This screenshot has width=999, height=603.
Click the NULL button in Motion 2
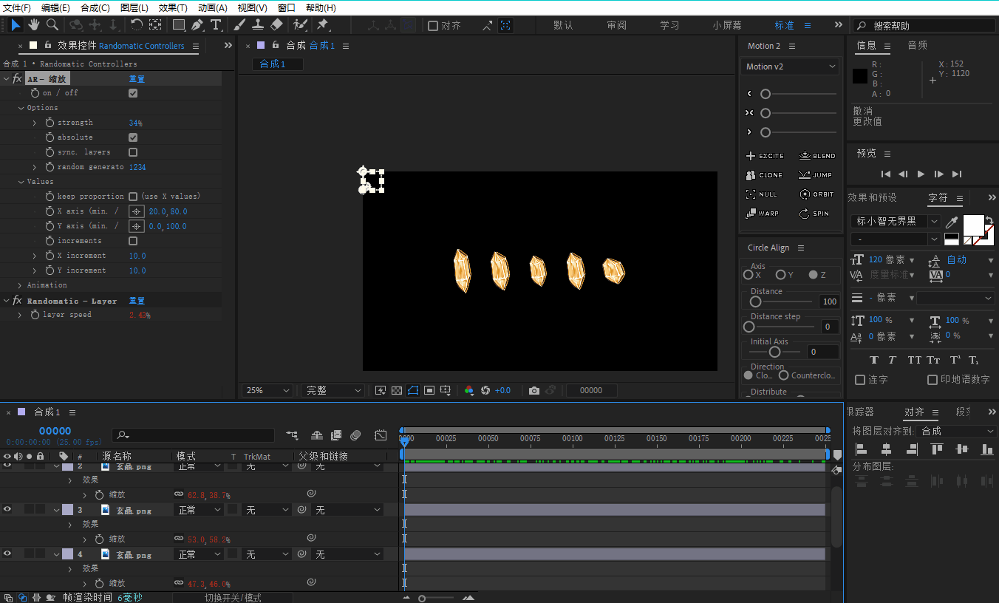761,194
